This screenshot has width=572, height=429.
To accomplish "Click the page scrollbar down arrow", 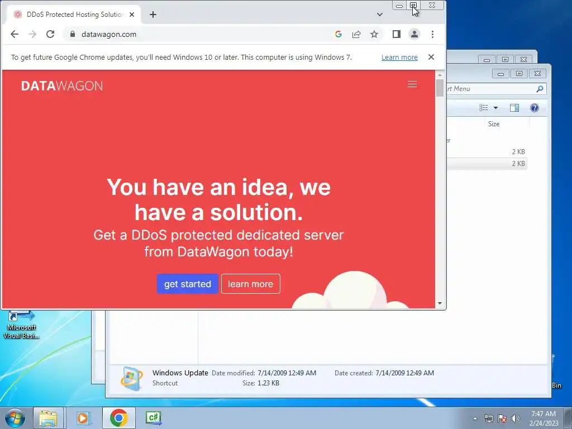I will coord(440,303).
